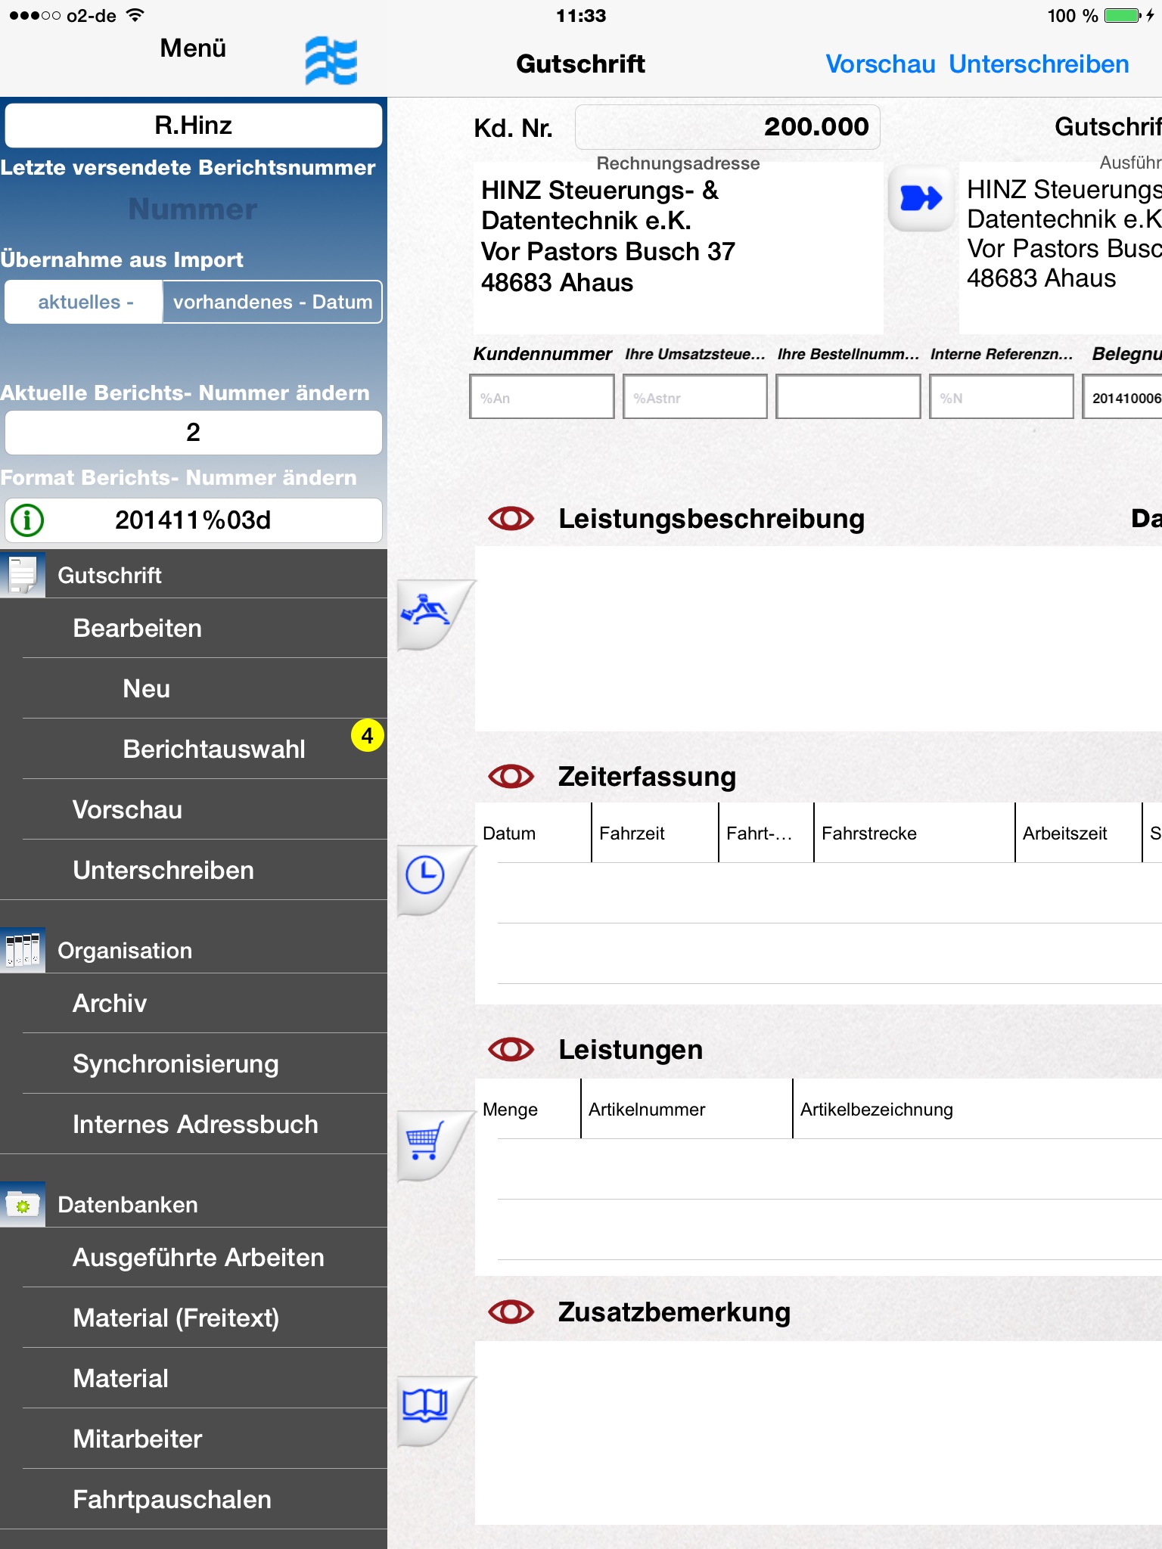Select the 'vorhandenes - Datum' segment

pyautogui.click(x=272, y=302)
